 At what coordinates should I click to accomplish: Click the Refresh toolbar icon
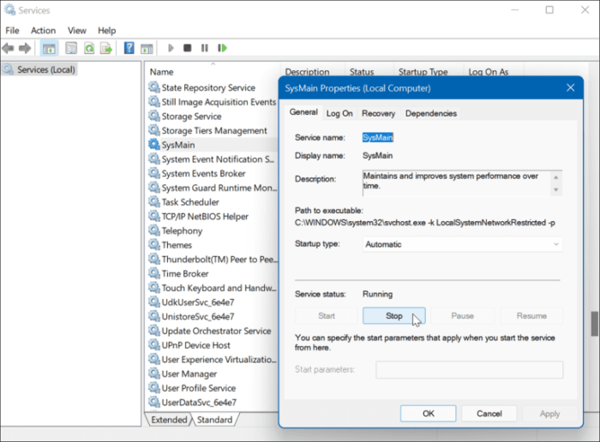[x=88, y=48]
